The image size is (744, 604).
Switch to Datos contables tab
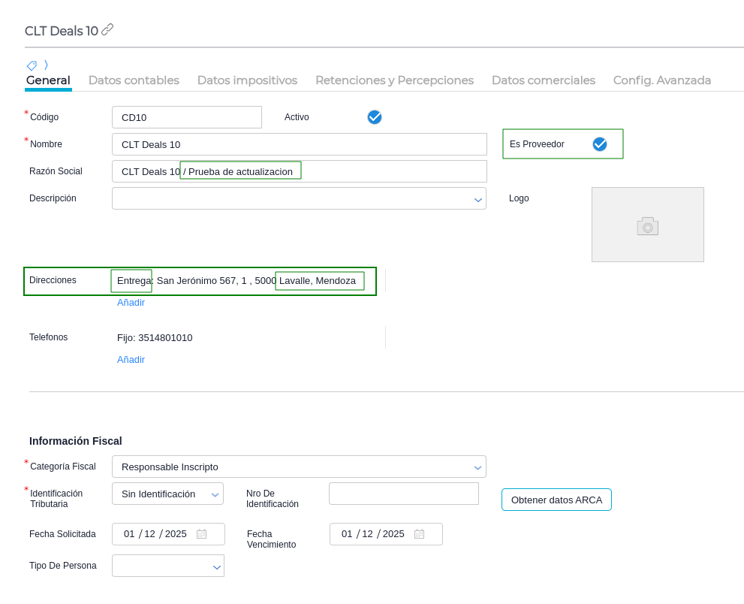click(x=134, y=80)
